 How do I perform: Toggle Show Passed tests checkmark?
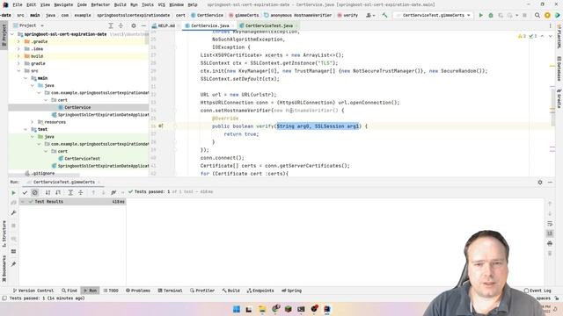click(x=25, y=193)
